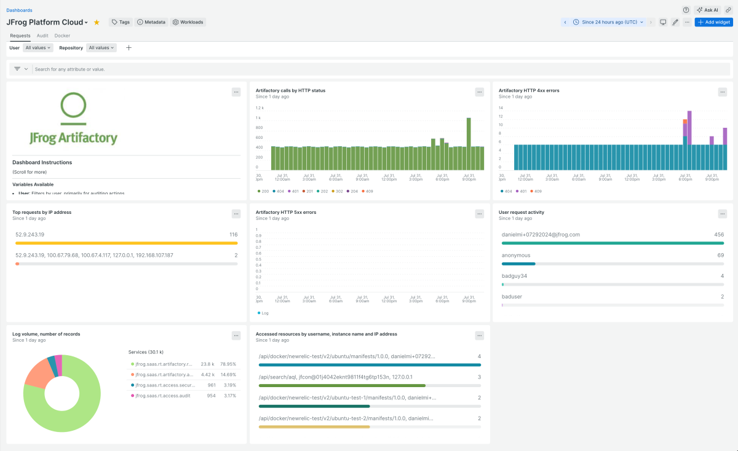Select the jfrog.saas.rt.artifactory.a... legend row

[183, 375]
